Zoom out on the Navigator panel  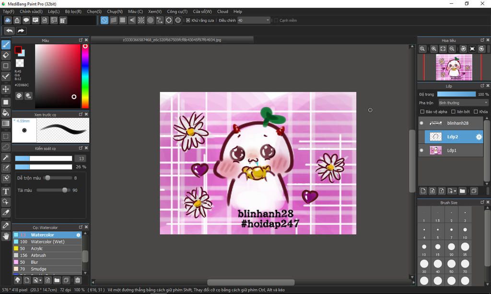tap(452, 49)
